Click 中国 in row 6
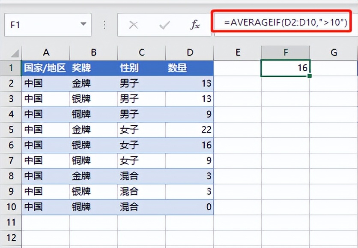 point(33,145)
